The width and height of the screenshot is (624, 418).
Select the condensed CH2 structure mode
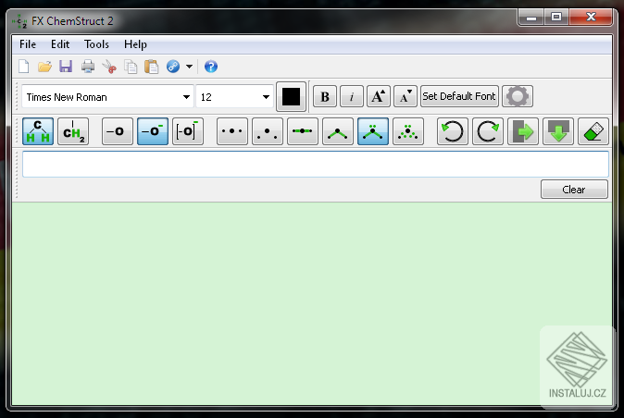coord(73,131)
